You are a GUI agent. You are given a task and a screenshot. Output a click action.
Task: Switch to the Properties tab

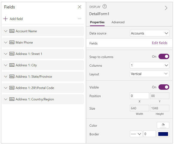pos(97,22)
